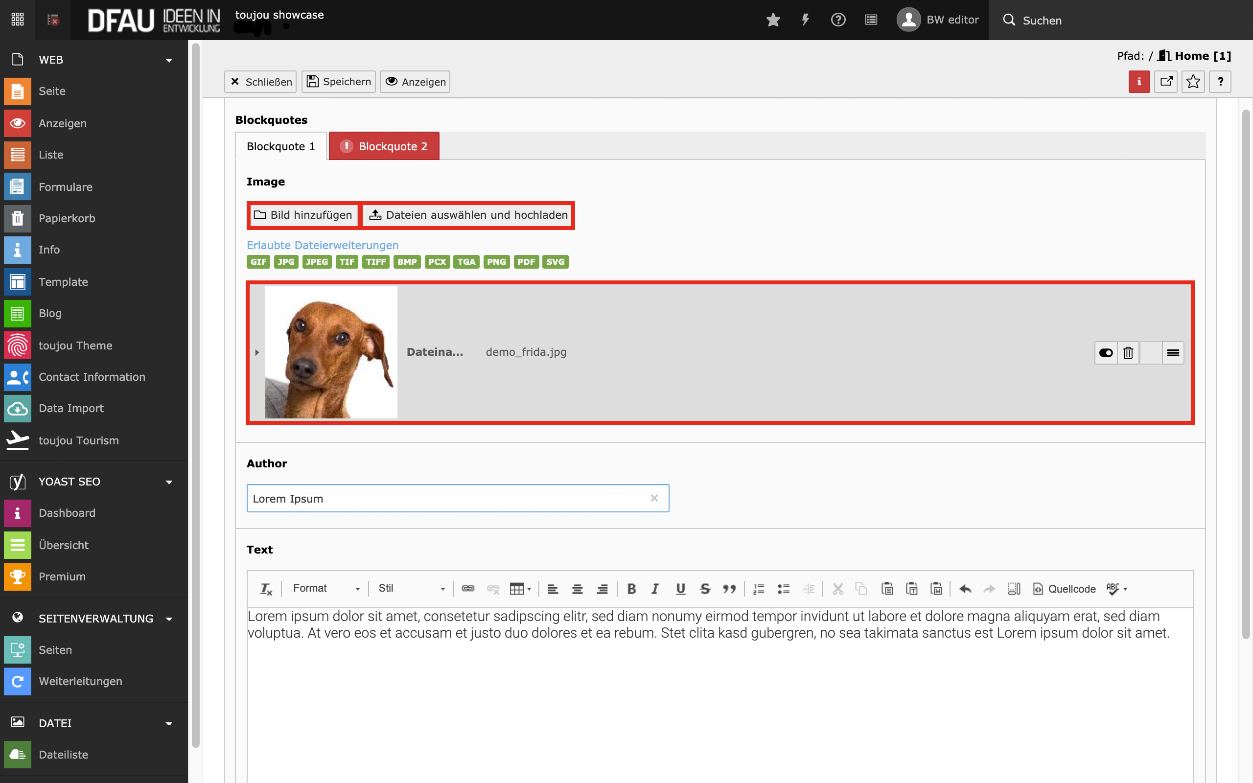Toggle italic formatting
1253x783 pixels.
[655, 589]
